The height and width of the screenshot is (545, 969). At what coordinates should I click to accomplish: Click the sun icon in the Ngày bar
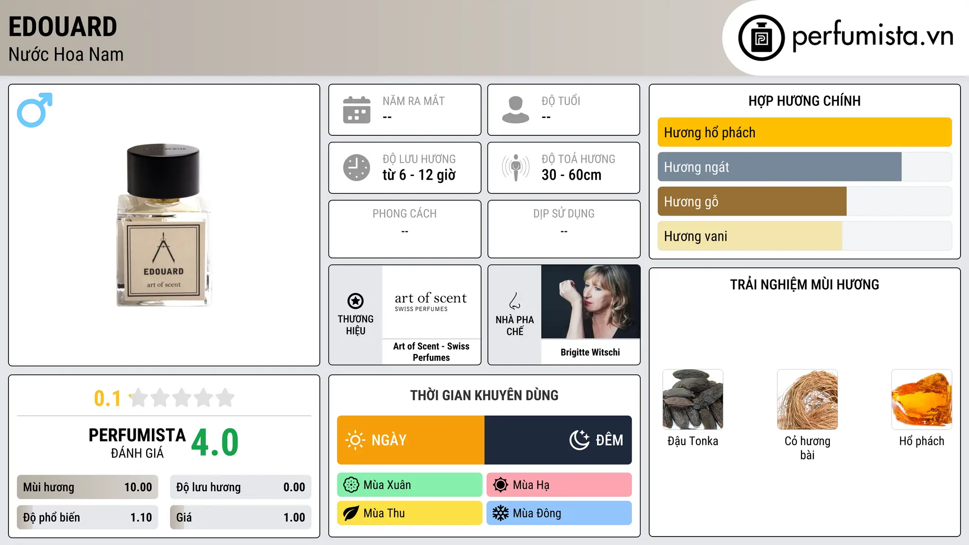[355, 440]
